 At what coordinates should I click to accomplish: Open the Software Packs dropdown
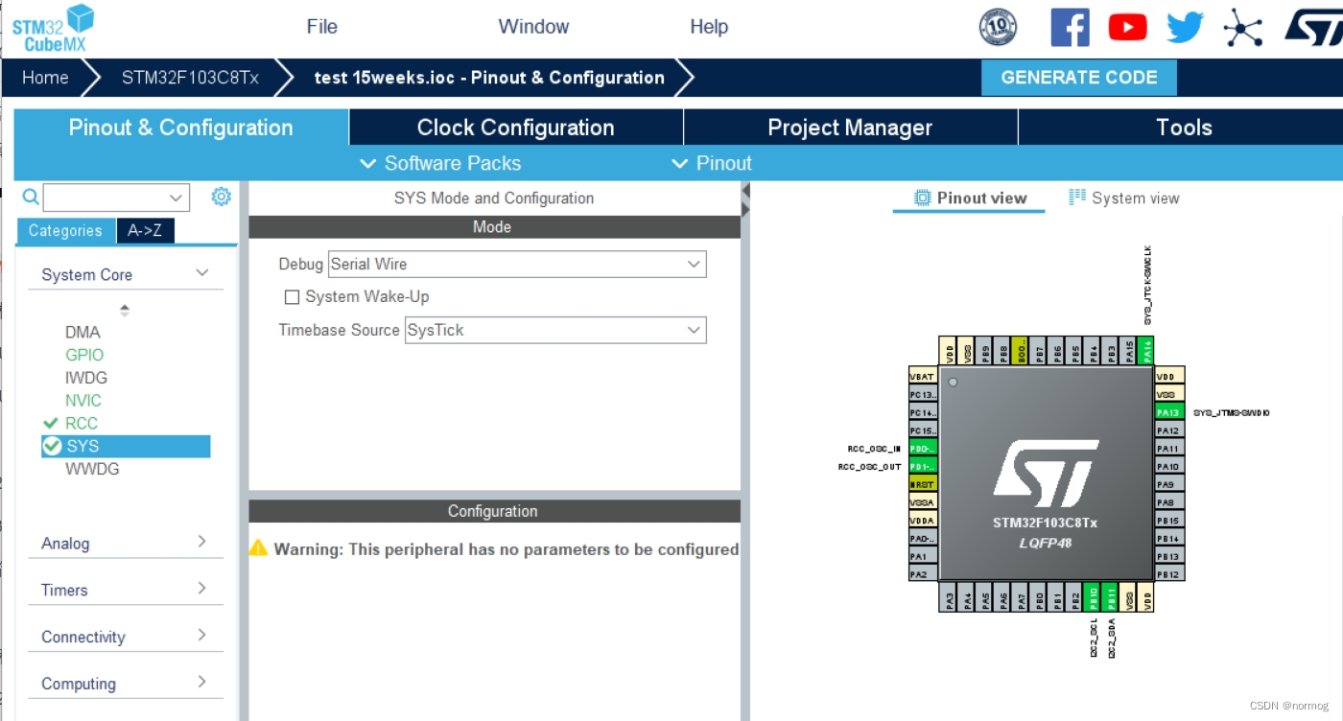point(441,163)
